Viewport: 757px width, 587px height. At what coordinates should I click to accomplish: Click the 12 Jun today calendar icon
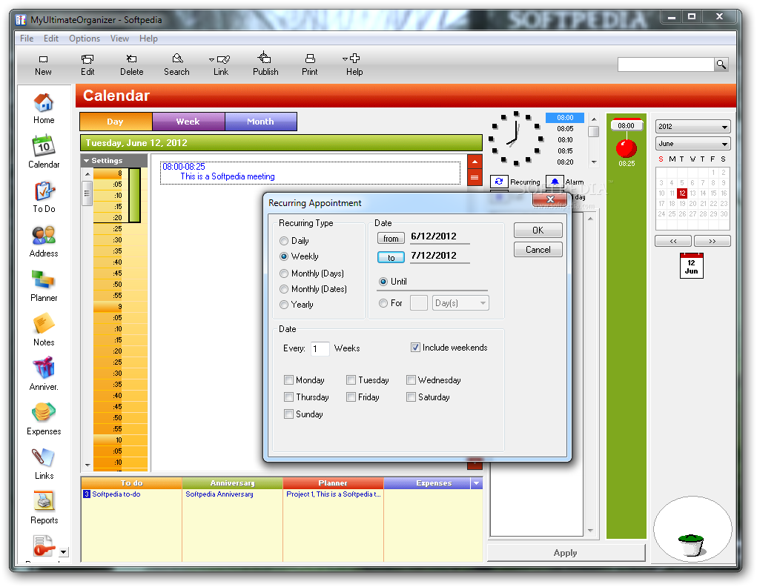[691, 266]
